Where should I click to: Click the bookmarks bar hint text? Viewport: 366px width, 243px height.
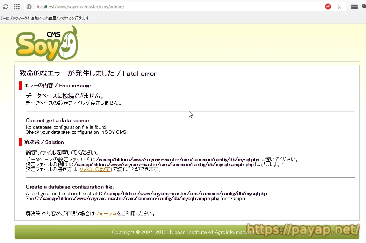coord(45,18)
